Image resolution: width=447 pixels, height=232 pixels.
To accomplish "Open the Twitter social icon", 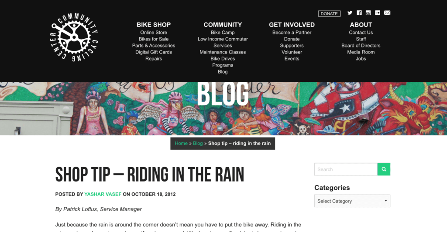I will click(x=350, y=13).
